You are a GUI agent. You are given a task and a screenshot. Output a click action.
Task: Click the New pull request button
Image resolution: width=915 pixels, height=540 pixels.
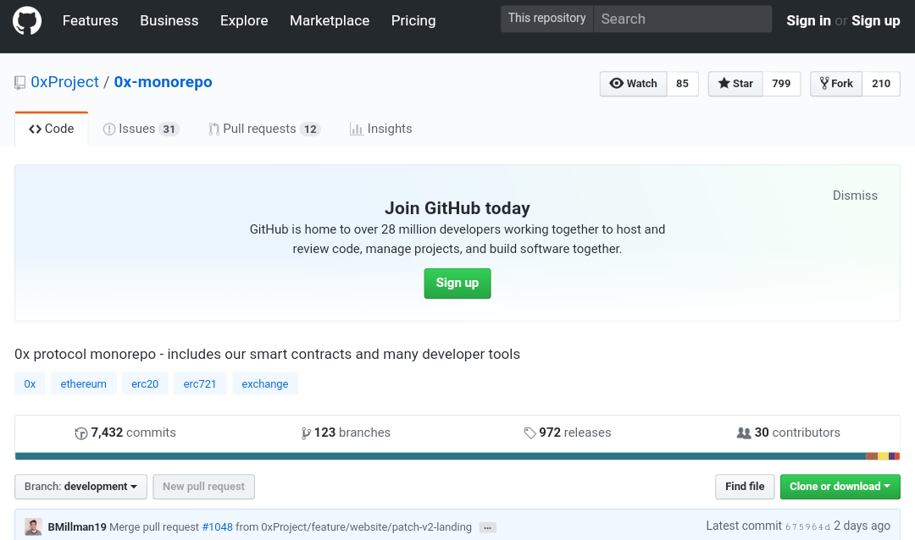point(203,487)
